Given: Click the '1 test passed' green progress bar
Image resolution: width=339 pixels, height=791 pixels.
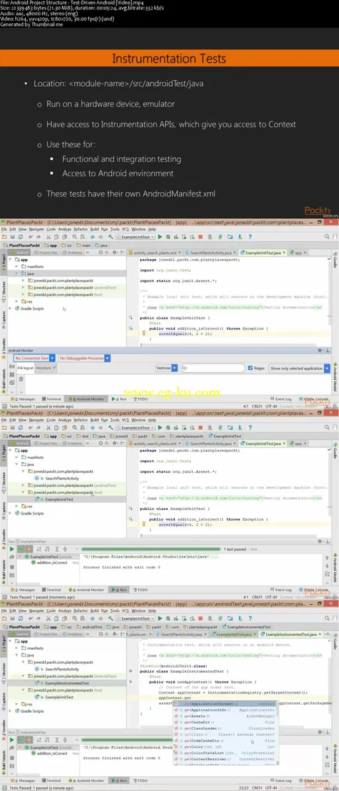Looking at the screenshot, I should point(150,549).
